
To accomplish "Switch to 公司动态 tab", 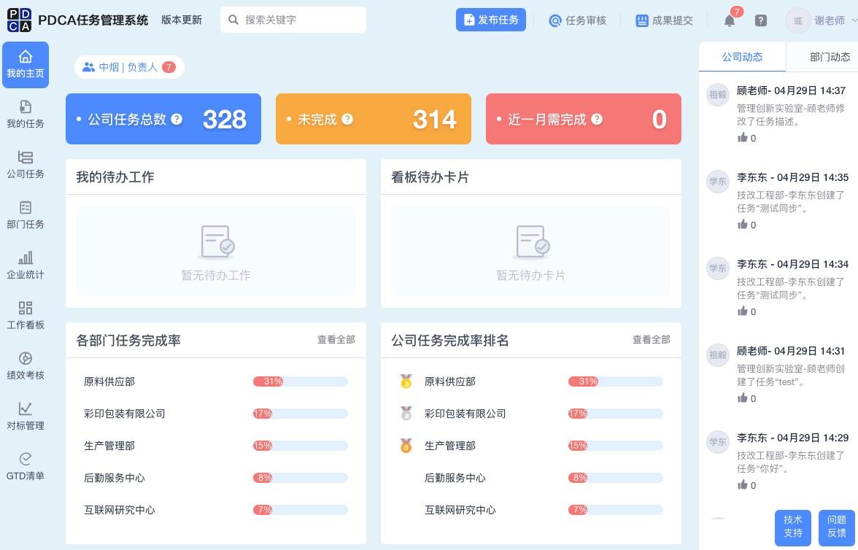I will pyautogui.click(x=742, y=57).
